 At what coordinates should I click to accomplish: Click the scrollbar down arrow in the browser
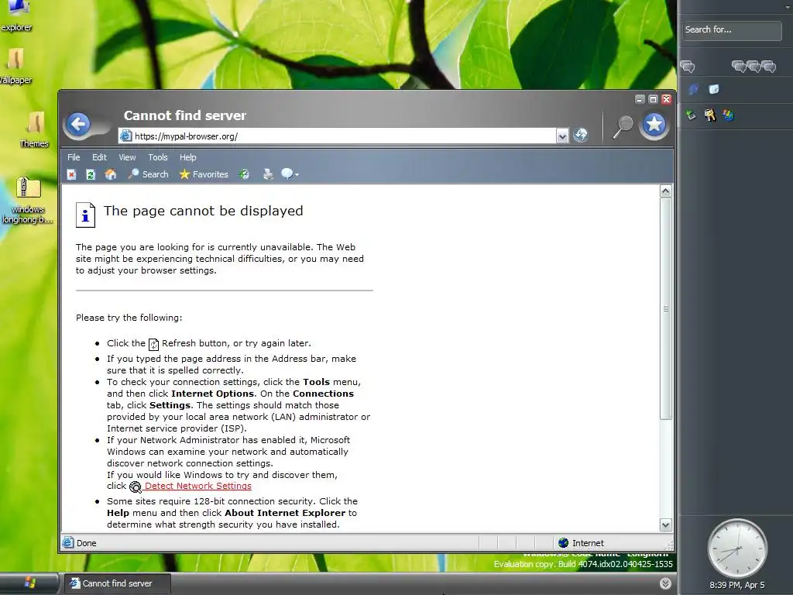coord(665,524)
